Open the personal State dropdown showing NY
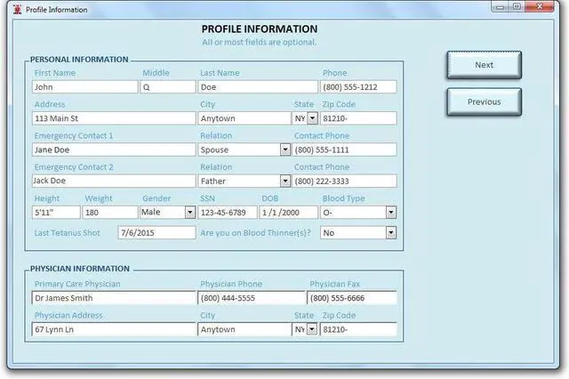This screenshot has height=379, width=569. coord(312,118)
